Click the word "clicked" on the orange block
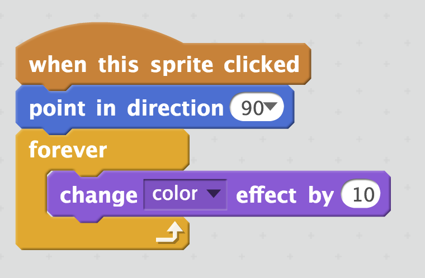 pos(261,64)
